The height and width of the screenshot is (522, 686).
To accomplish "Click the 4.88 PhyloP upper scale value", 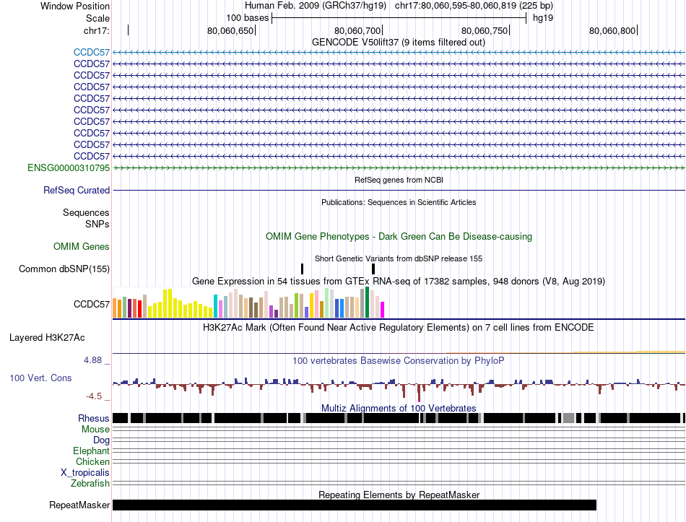I will point(92,360).
